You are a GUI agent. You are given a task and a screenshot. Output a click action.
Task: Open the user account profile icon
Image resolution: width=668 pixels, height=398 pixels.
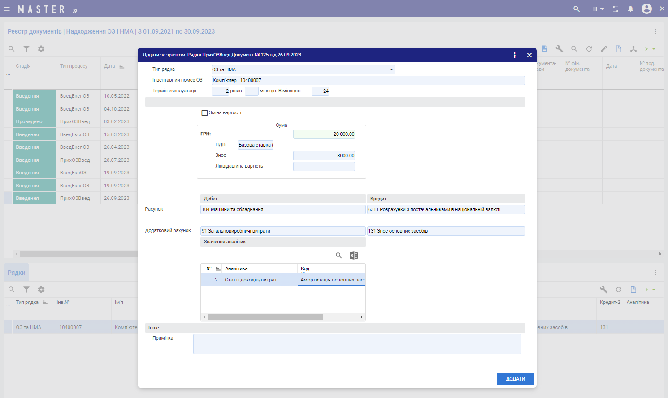pos(646,9)
